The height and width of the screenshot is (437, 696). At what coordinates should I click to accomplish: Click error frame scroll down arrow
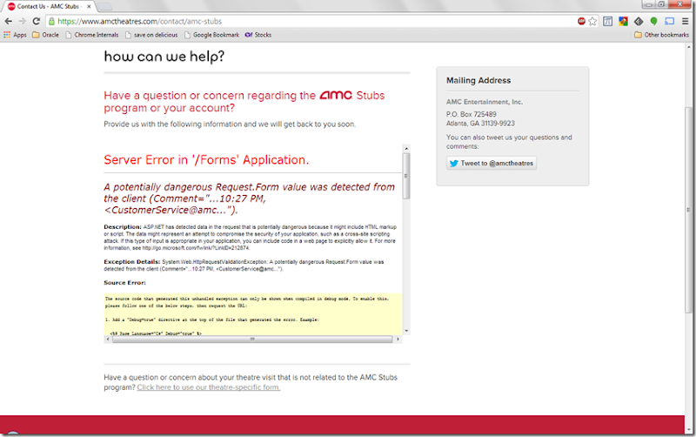point(406,331)
